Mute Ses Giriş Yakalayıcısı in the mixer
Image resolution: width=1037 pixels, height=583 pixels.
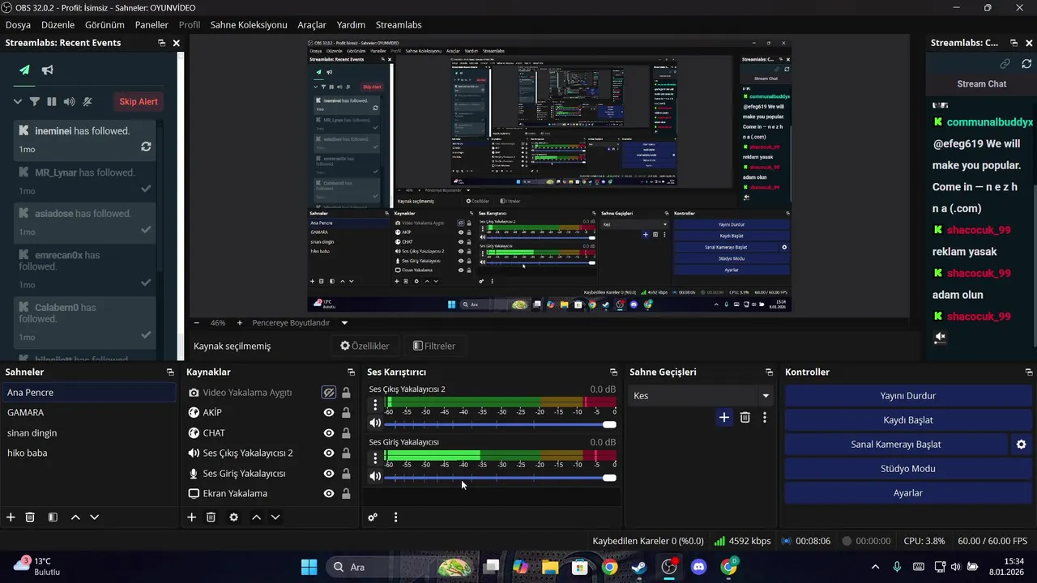[375, 476]
